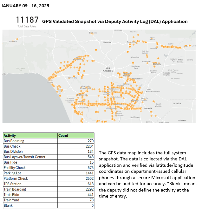
Task: Click the Train Boarding activity cell
Action: tap(15, 189)
